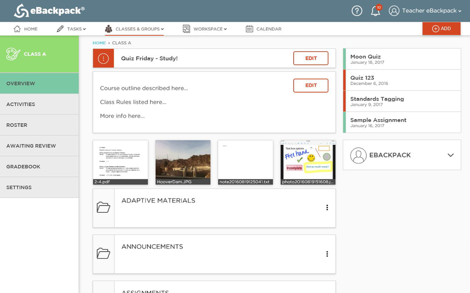
Task: Click the Class A palette icon
Action: click(13, 54)
